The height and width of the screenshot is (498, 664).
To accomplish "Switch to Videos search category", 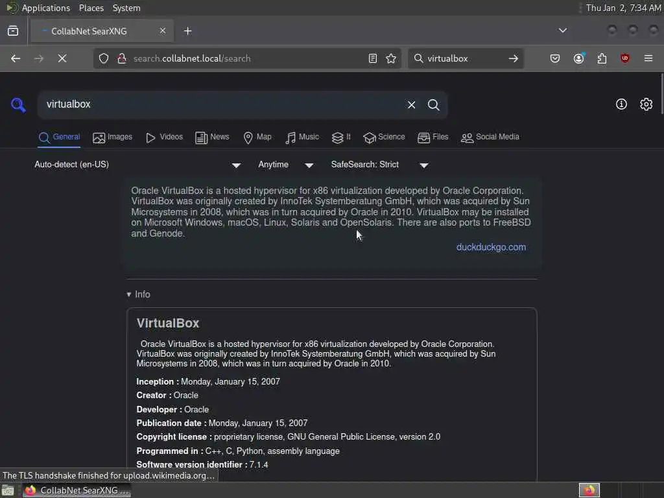I will click(x=164, y=137).
